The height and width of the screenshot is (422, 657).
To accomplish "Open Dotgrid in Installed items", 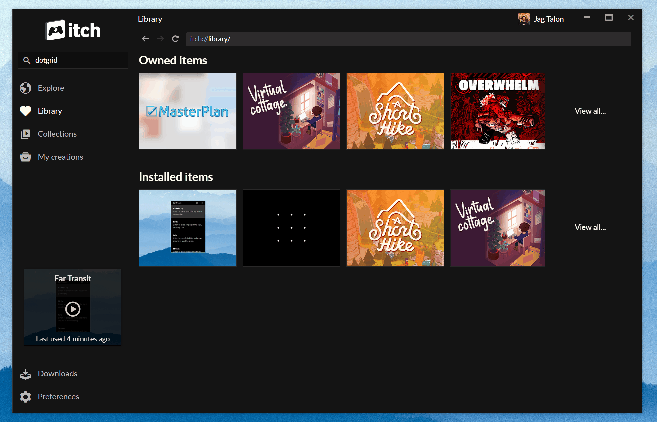I will point(291,228).
